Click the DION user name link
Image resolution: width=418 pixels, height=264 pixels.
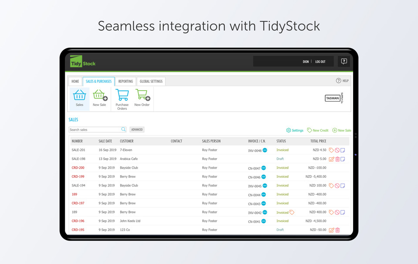[x=306, y=61]
